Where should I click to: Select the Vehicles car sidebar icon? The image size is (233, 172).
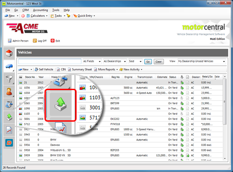9,66
